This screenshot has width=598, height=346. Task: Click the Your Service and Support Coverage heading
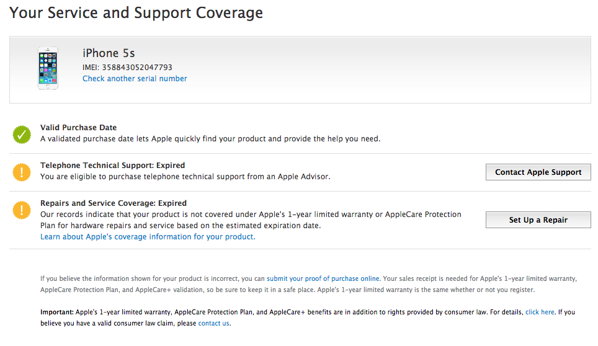[x=136, y=12]
